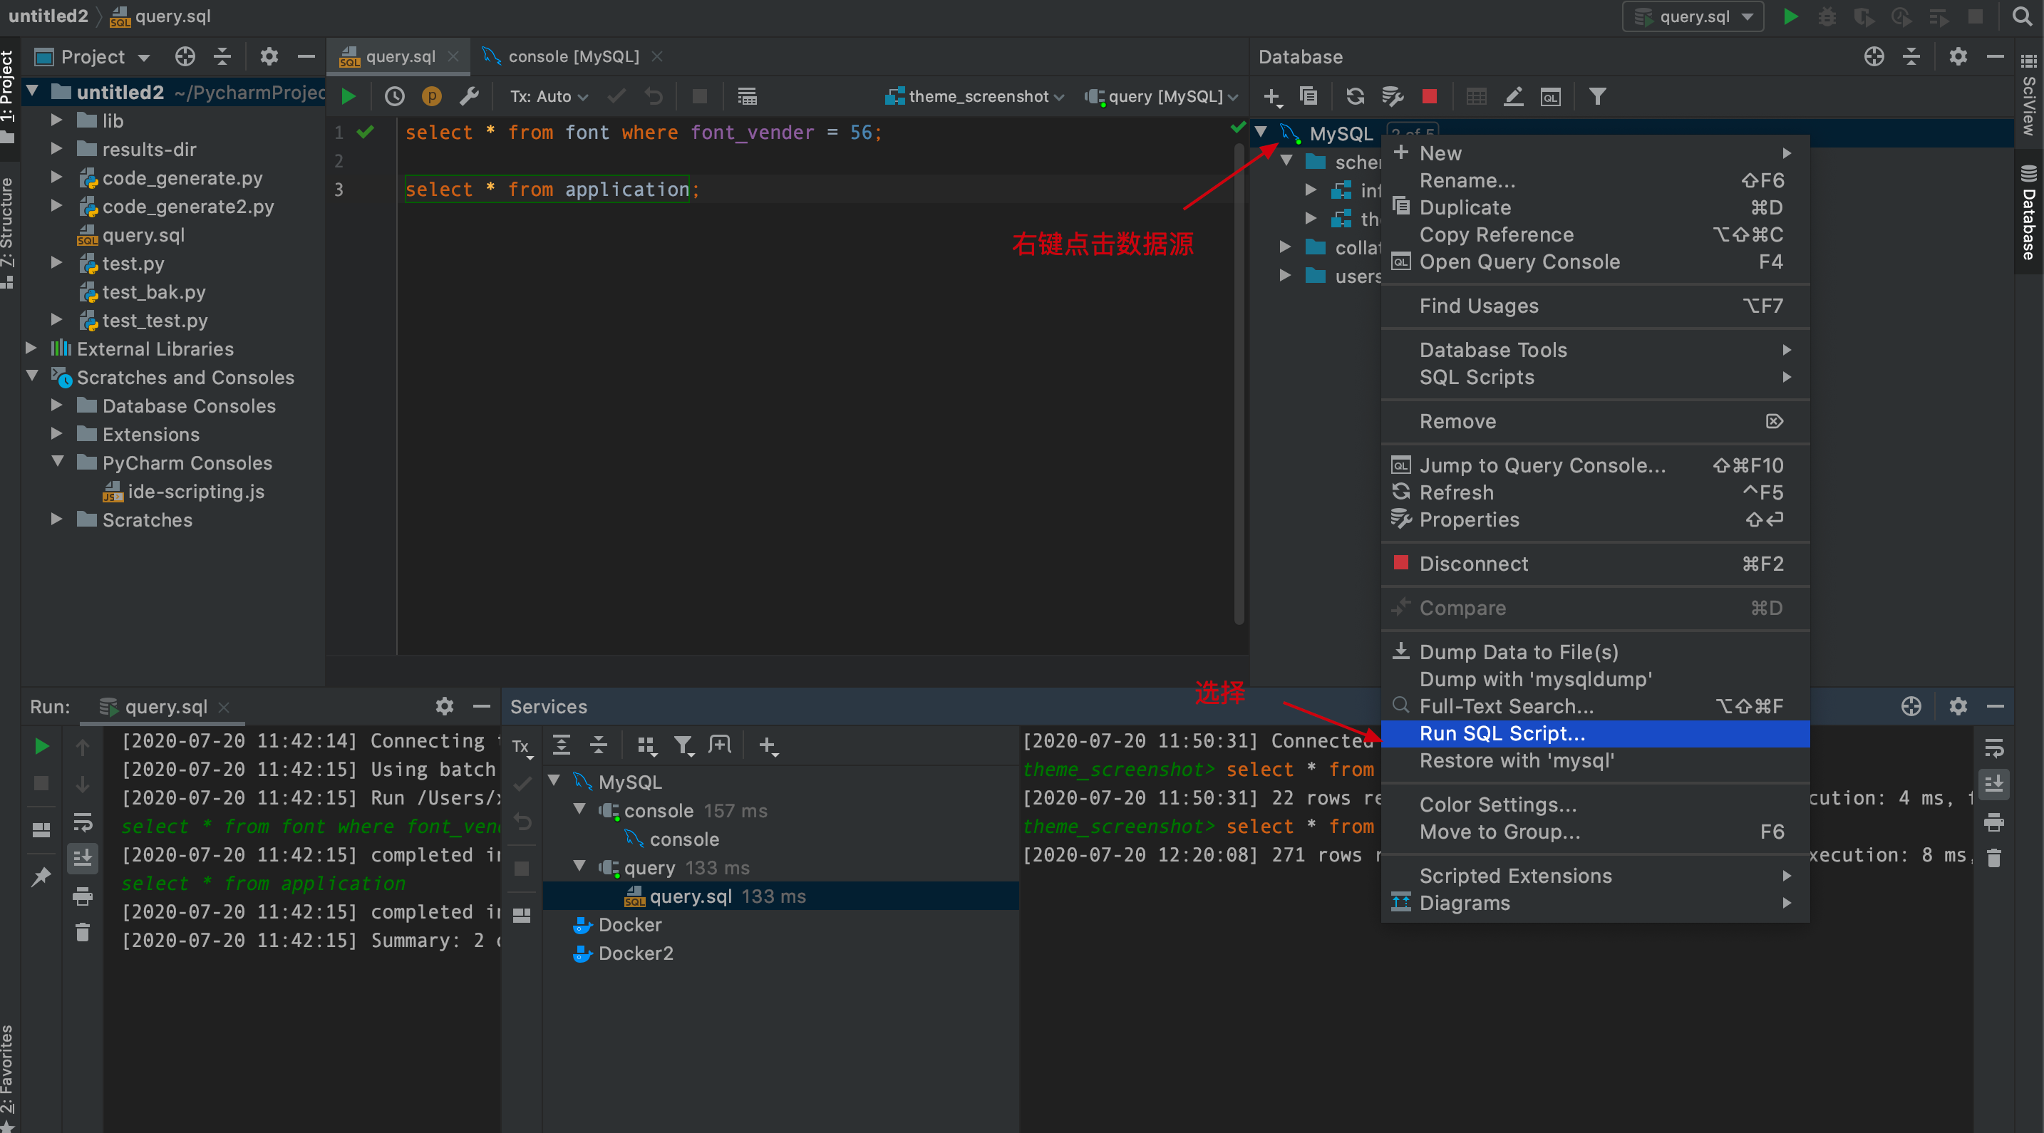Disconnect using red stop square
Image resolution: width=2044 pixels, height=1133 pixels.
(x=1430, y=97)
